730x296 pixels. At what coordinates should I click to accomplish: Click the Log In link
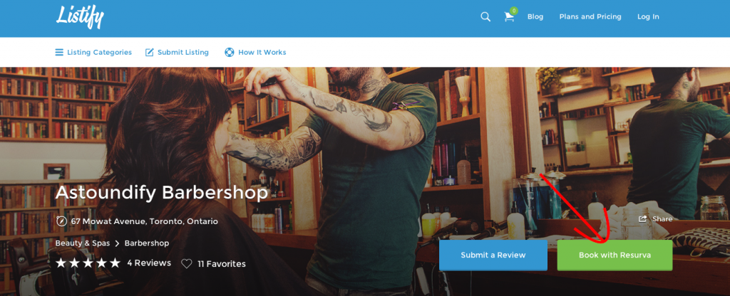click(648, 17)
